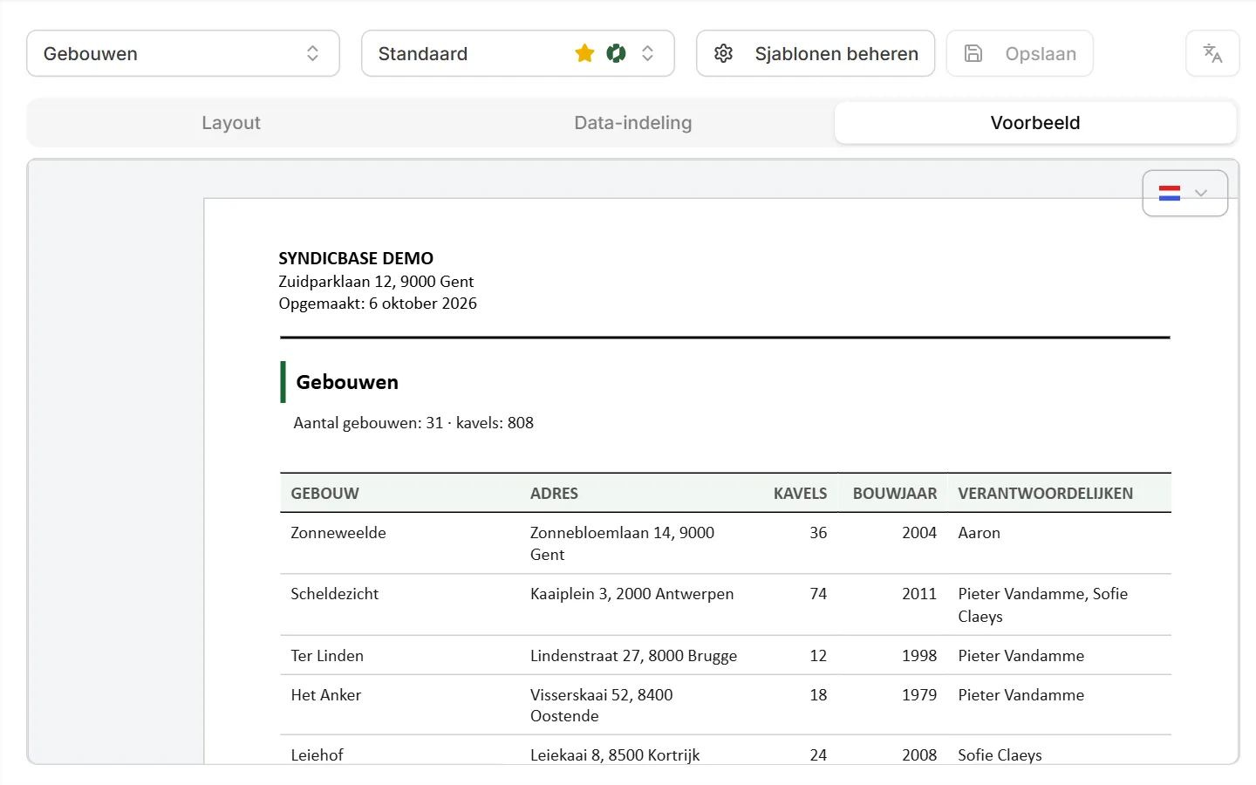Screen dimensions: 1256x785
Task: Click the kavels value 74
Action: coord(818,594)
